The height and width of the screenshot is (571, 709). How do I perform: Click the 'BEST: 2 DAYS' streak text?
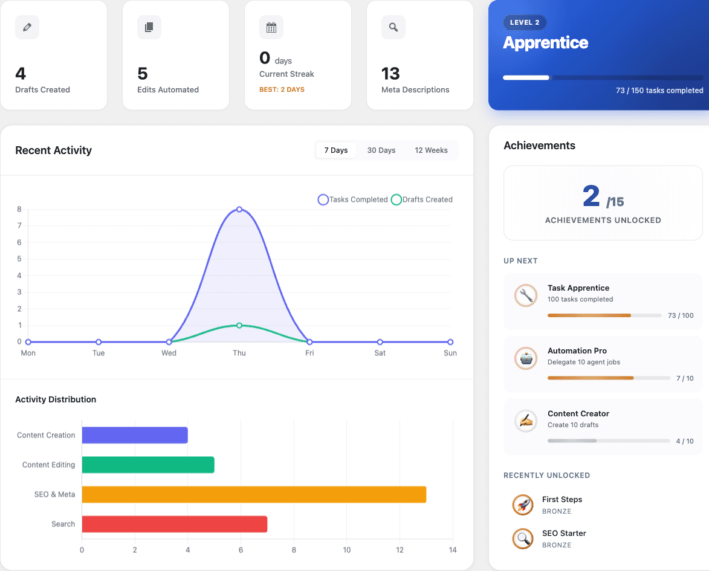coord(282,89)
